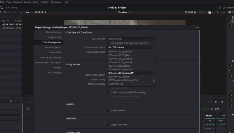Go to Capture and Playback section

(50, 57)
